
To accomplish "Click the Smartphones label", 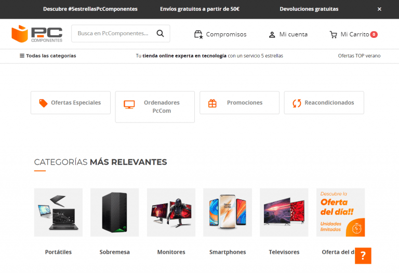I will 228,252.
